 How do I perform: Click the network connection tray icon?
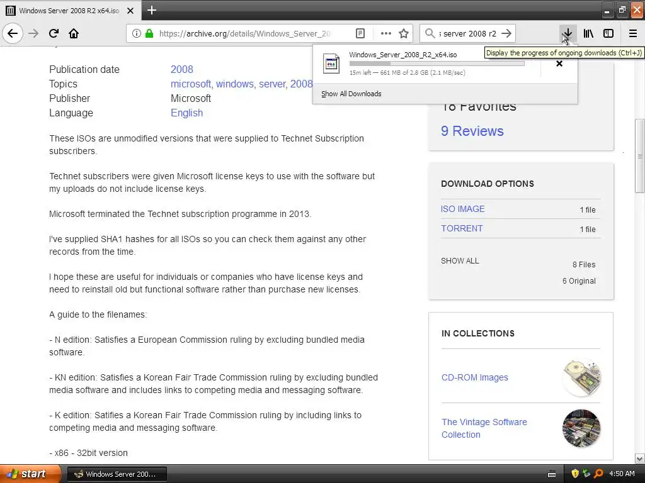pyautogui.click(x=586, y=474)
